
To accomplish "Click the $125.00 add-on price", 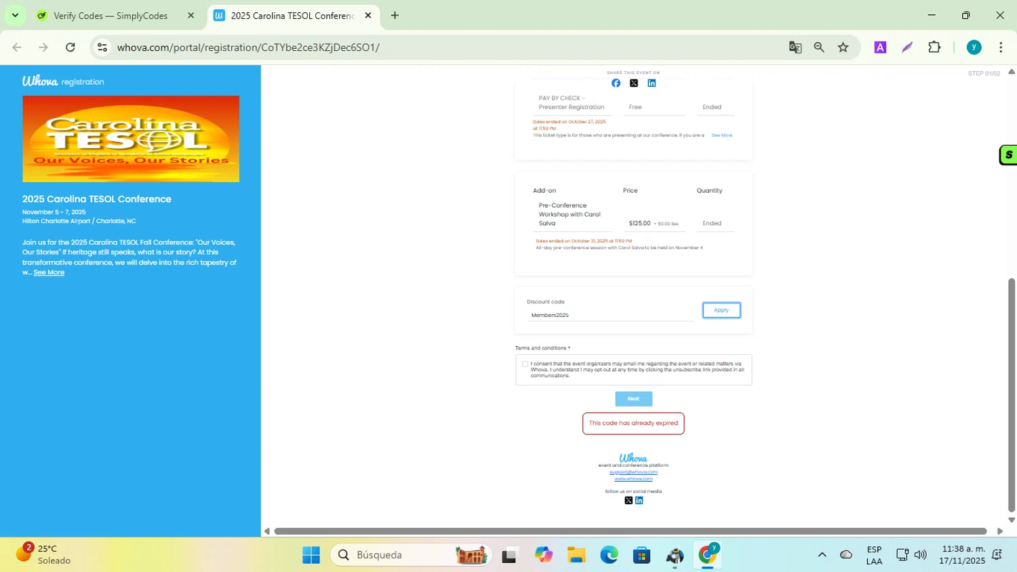I will point(639,223).
